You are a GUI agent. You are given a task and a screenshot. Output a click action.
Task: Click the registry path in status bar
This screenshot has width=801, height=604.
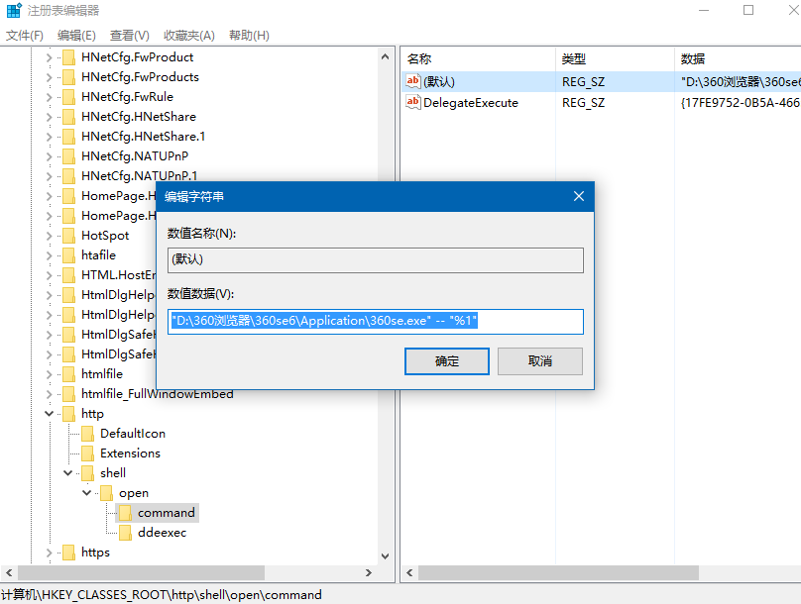pos(162,595)
